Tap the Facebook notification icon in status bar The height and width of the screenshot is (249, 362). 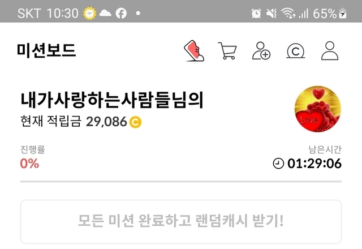click(121, 13)
